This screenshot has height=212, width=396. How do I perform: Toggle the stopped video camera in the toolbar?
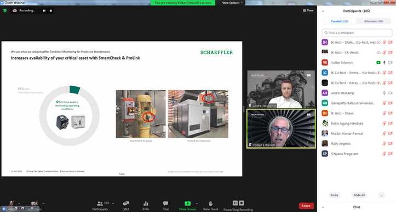pos(35,203)
